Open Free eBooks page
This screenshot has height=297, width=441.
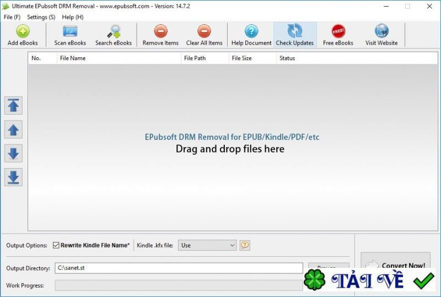click(x=338, y=35)
